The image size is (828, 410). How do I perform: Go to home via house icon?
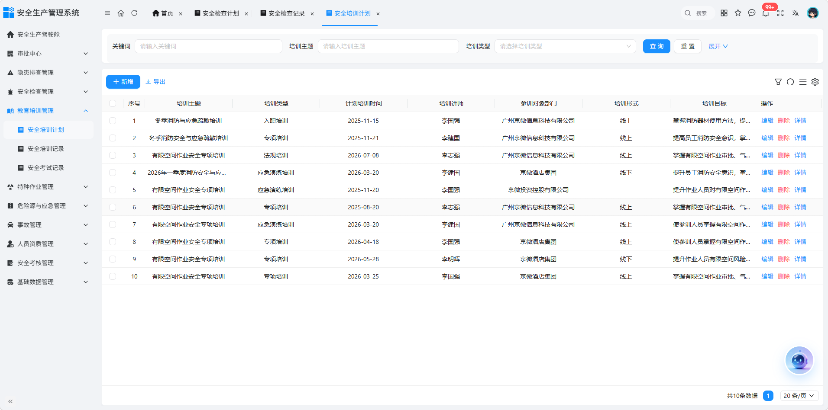(121, 13)
